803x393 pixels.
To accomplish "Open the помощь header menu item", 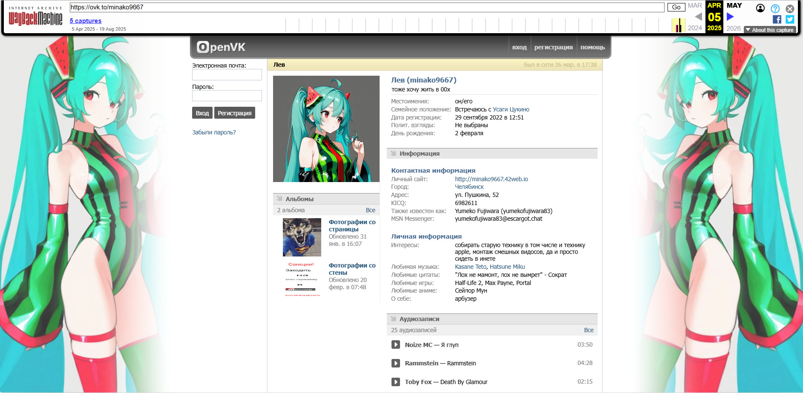I will 593,47.
